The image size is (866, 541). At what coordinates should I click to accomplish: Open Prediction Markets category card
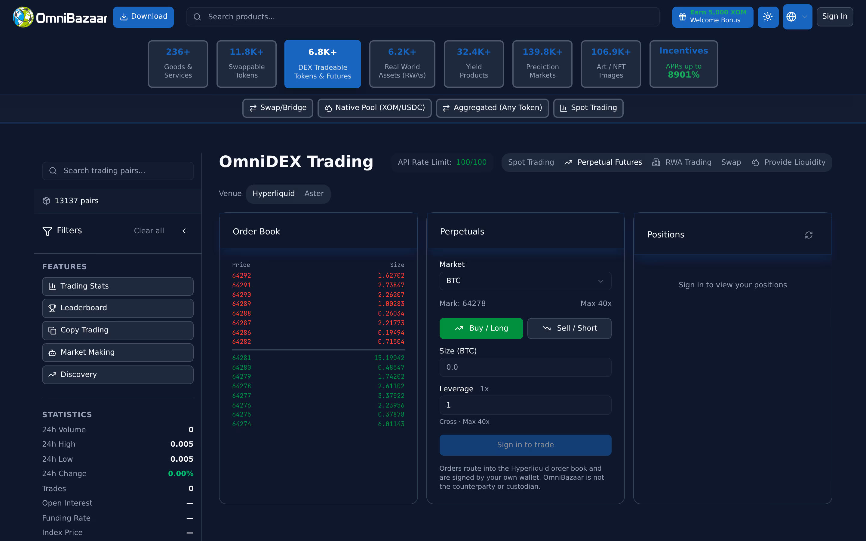point(542,64)
